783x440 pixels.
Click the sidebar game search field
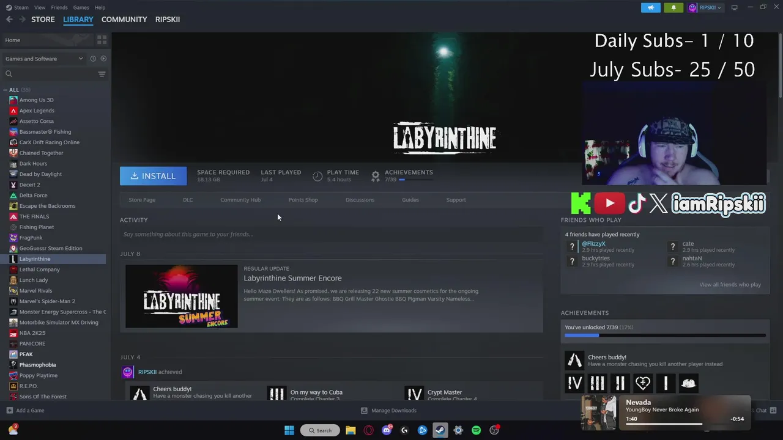(52, 74)
